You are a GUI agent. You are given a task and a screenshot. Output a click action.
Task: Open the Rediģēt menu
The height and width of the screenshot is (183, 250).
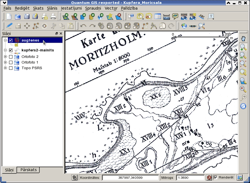(x=22, y=8)
